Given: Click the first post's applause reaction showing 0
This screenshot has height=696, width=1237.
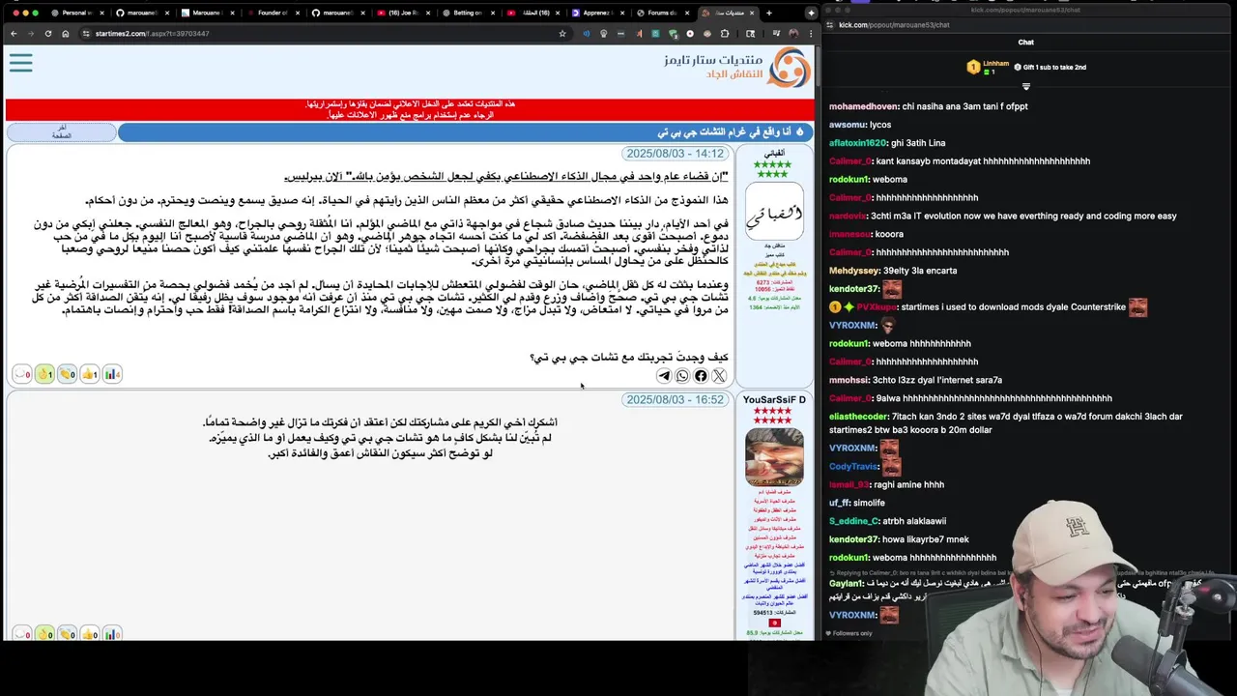Looking at the screenshot, I should click(67, 374).
